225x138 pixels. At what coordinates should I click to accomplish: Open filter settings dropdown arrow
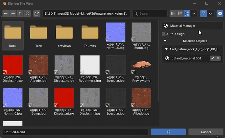pos(210,14)
